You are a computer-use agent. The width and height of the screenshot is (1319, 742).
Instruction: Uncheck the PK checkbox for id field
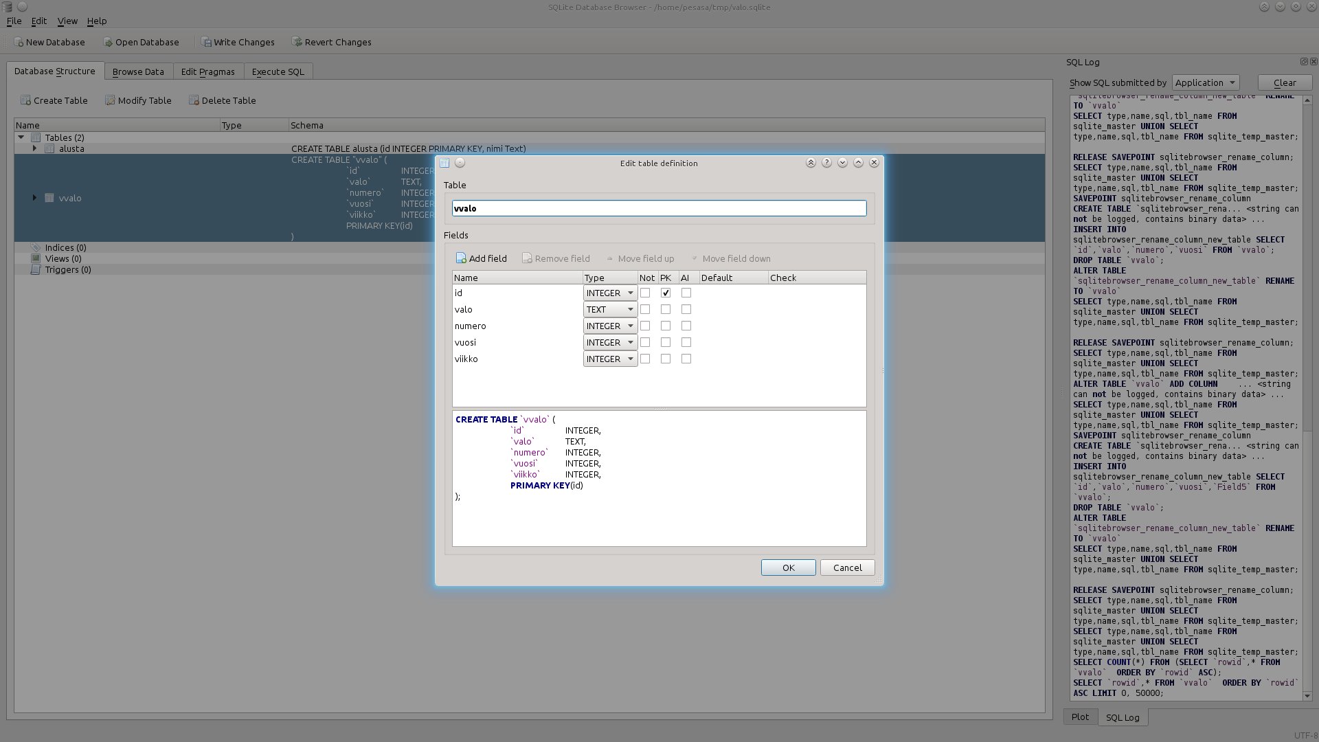tap(666, 293)
